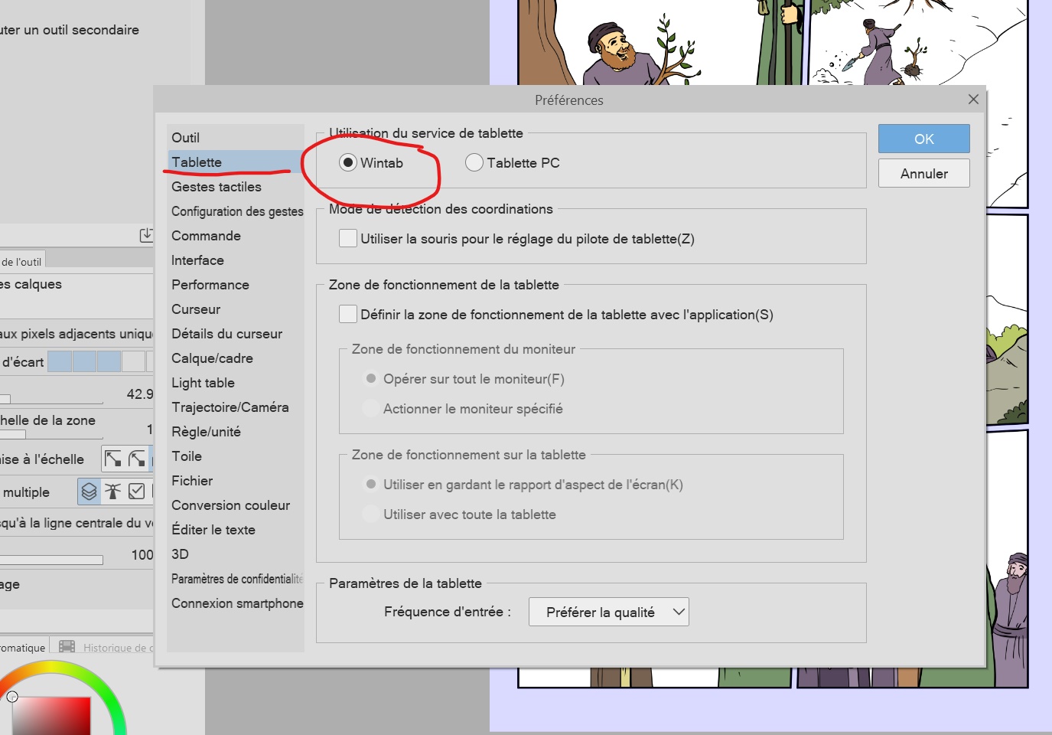Open the Fréquence d'entrée dropdown
The height and width of the screenshot is (735, 1052).
tap(609, 612)
